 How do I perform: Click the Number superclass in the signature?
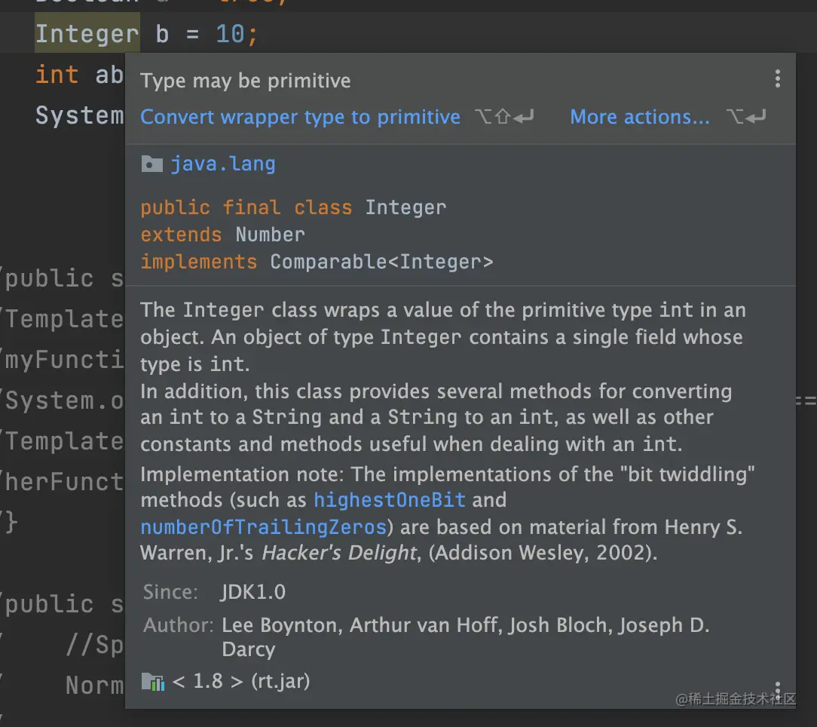[270, 235]
